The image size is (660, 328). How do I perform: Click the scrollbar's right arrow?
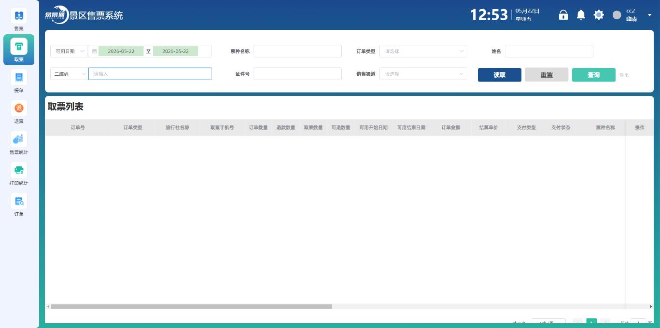(651, 306)
